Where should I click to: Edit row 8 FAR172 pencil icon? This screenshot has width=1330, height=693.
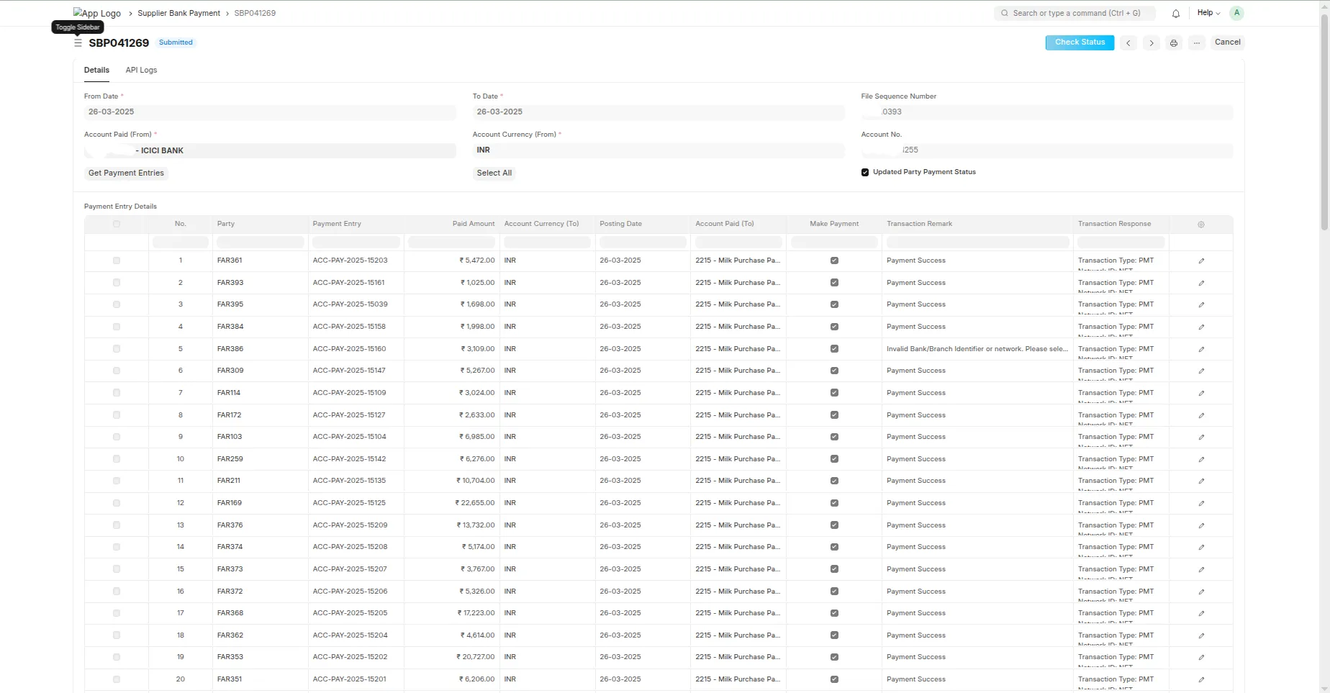coord(1201,415)
